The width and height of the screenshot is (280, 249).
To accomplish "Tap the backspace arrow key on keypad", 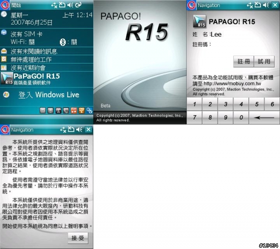I will click(264, 117).
